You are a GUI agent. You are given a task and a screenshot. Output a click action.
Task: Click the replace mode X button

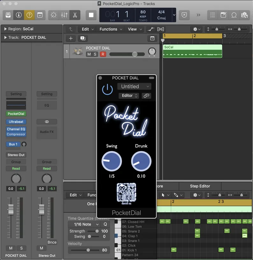pyautogui.click(x=184, y=15)
